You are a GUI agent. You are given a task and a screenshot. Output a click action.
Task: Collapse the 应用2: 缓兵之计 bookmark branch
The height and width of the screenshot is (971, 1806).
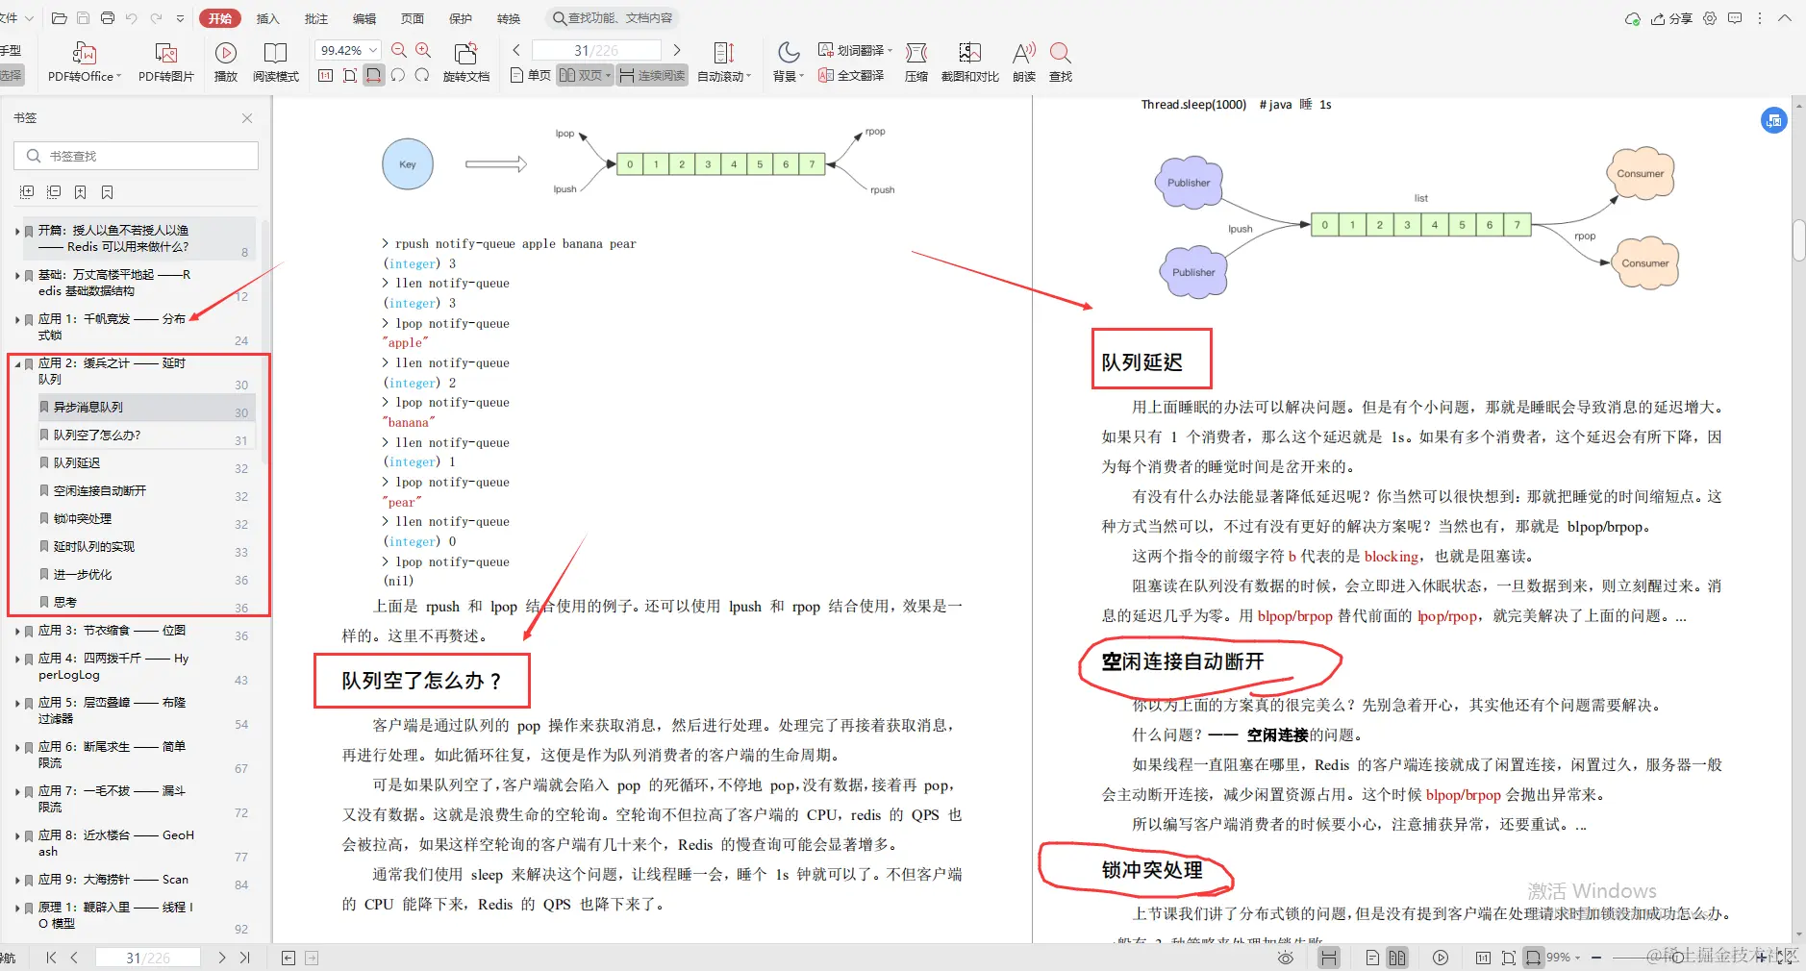[16, 363]
